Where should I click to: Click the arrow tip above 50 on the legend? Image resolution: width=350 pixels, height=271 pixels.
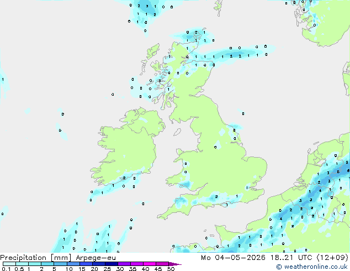(x=175, y=264)
